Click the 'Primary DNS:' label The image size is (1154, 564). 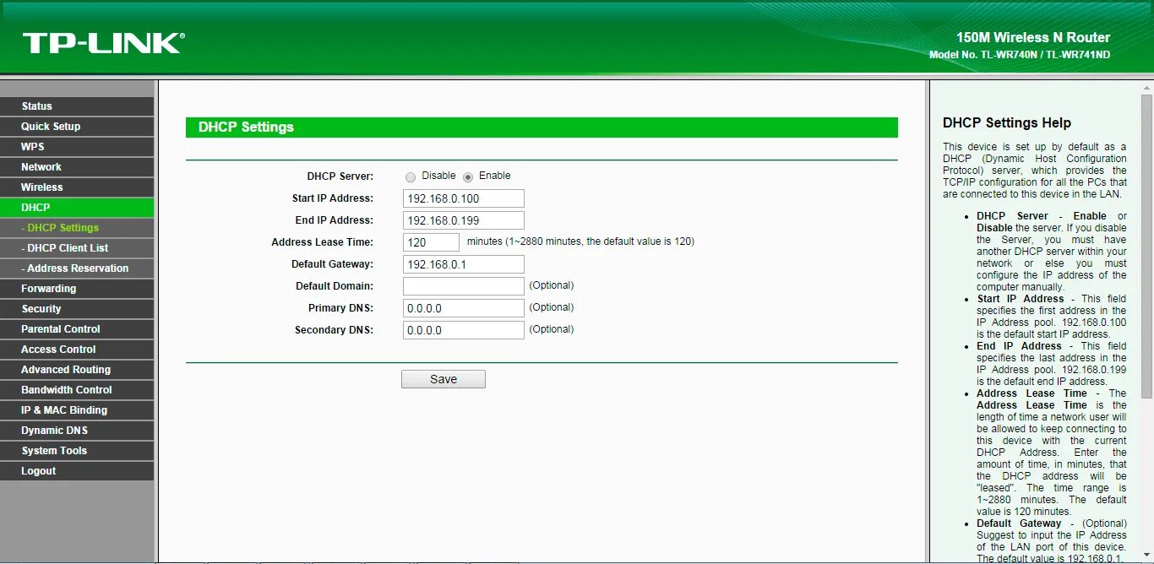click(x=340, y=308)
